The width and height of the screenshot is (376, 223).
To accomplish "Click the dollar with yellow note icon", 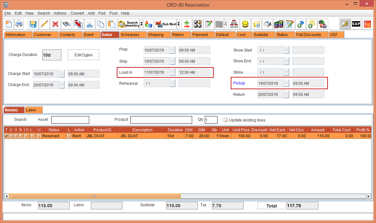I will tap(311, 24).
